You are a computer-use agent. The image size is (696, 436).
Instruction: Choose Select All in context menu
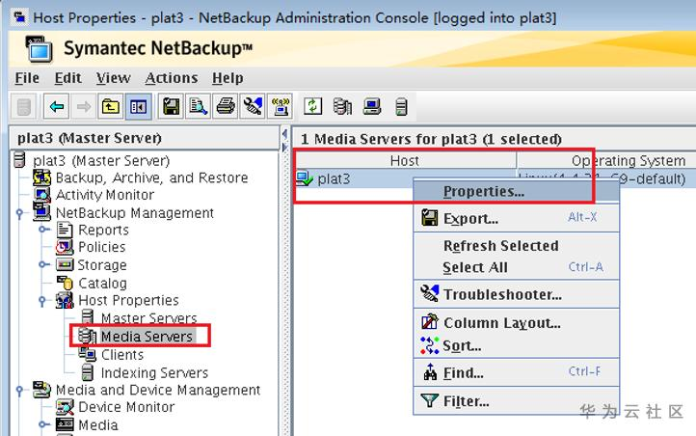517,267
